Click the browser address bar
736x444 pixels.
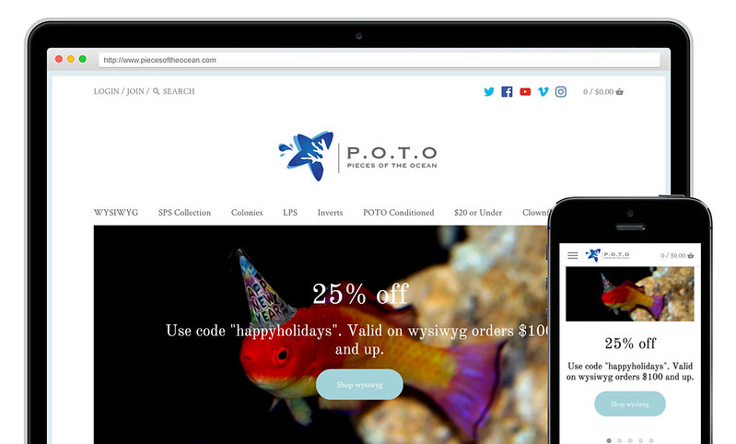[379, 60]
